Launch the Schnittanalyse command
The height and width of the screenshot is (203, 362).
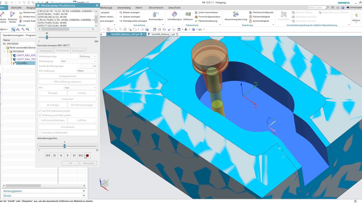174,16
